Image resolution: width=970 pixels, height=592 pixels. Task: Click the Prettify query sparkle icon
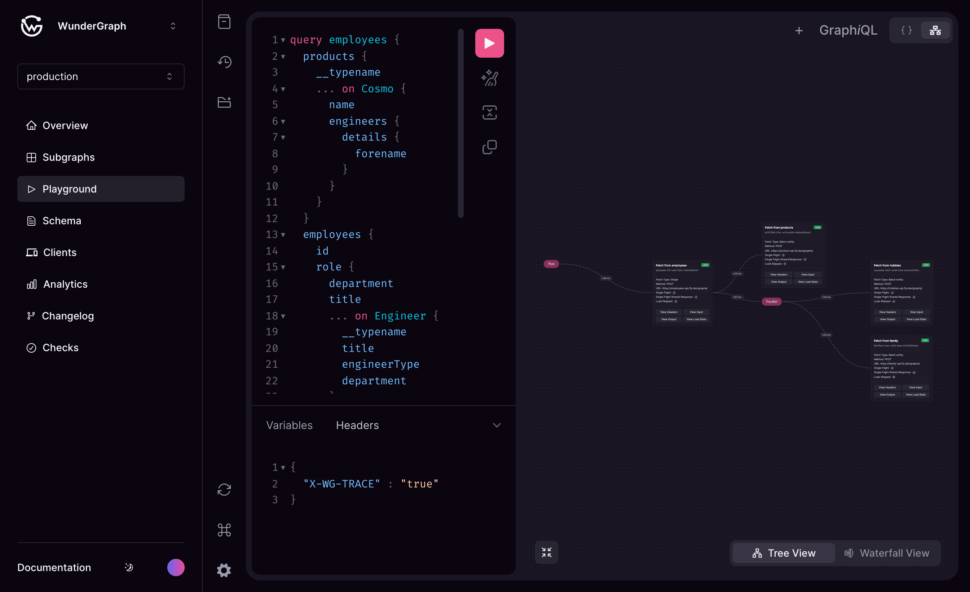pos(489,78)
